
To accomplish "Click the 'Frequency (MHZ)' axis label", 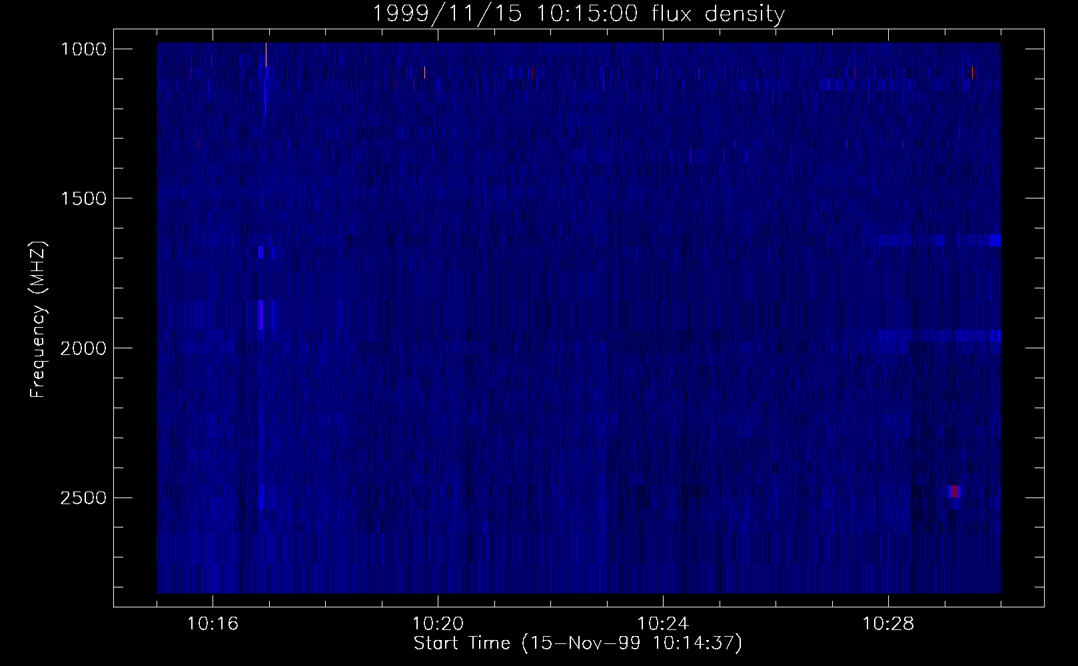I will [x=38, y=320].
